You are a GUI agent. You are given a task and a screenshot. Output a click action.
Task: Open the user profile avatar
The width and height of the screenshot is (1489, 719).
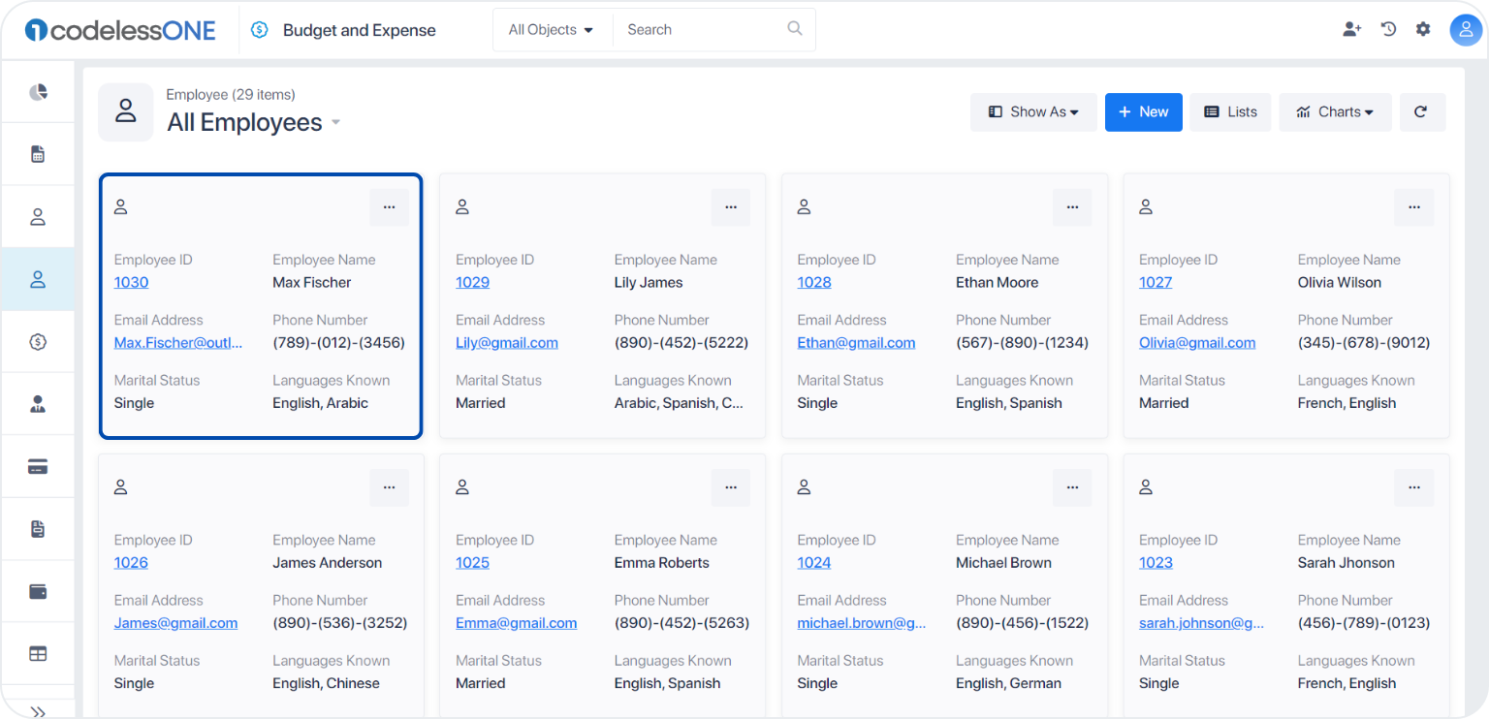(1466, 29)
